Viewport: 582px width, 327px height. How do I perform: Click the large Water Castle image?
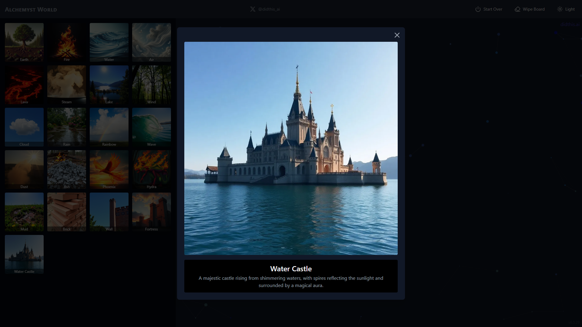[x=291, y=148]
